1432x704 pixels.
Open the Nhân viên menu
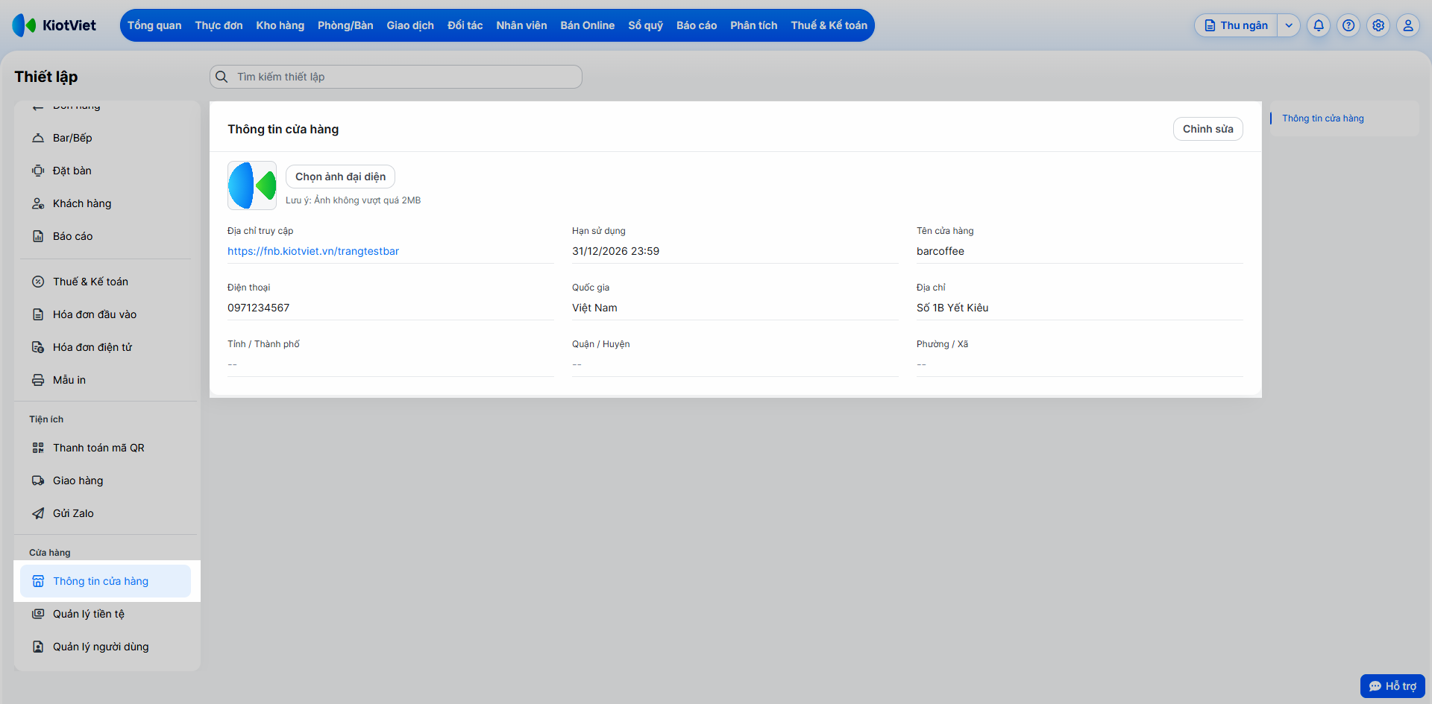(x=521, y=25)
